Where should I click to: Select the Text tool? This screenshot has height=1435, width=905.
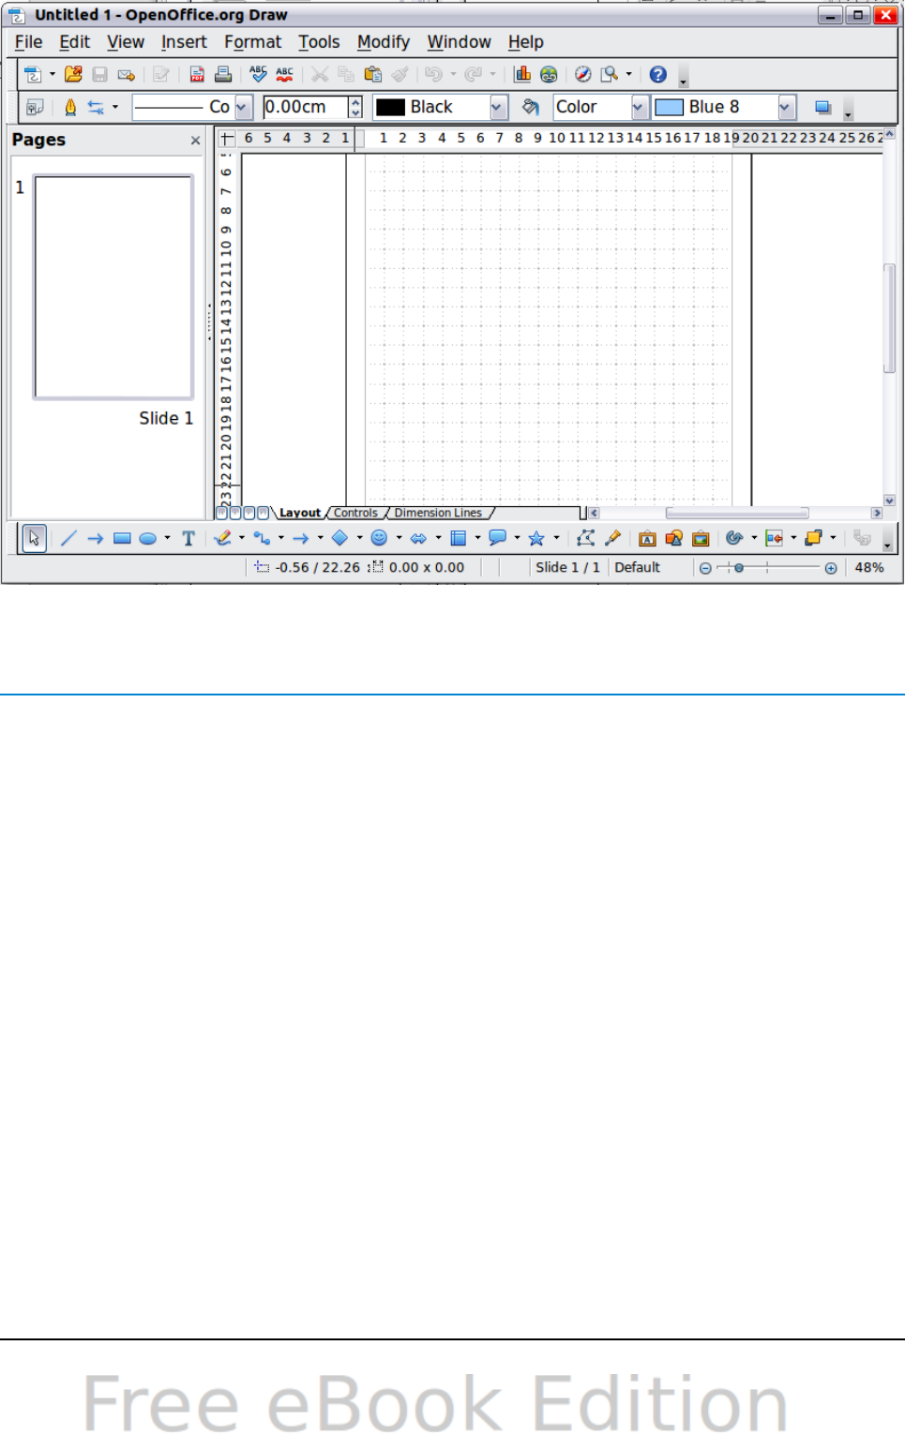click(x=189, y=538)
